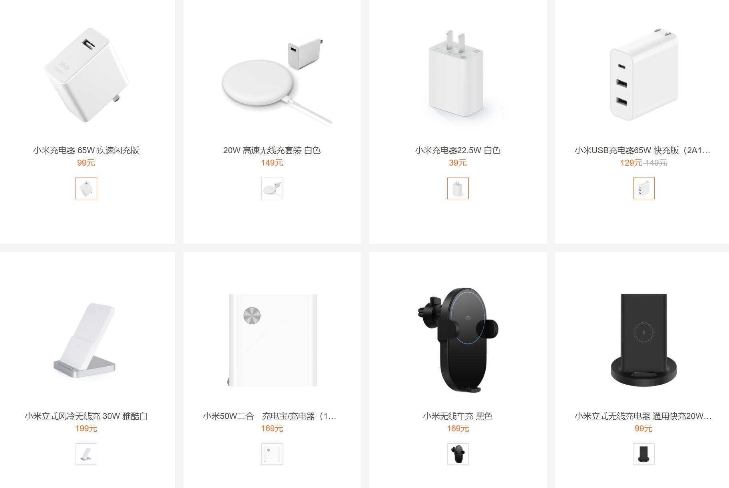Open the 65W fast charger product image
Viewport: 729px width, 488px height.
[86, 75]
